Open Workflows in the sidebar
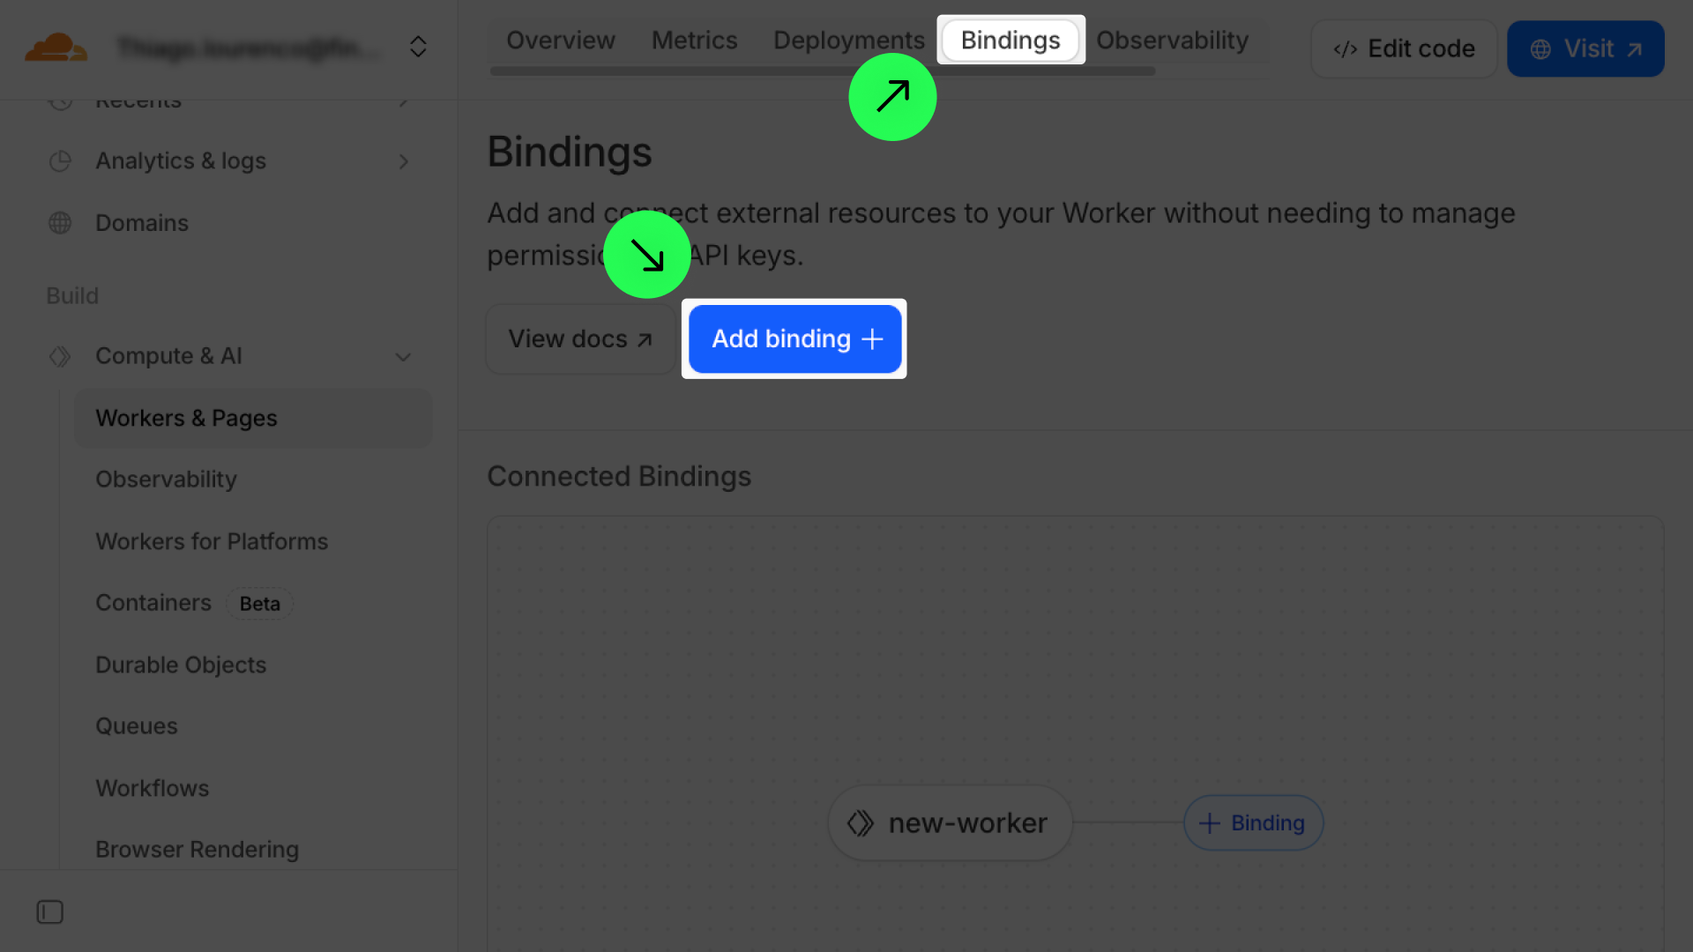The height and width of the screenshot is (952, 1693). (x=153, y=788)
